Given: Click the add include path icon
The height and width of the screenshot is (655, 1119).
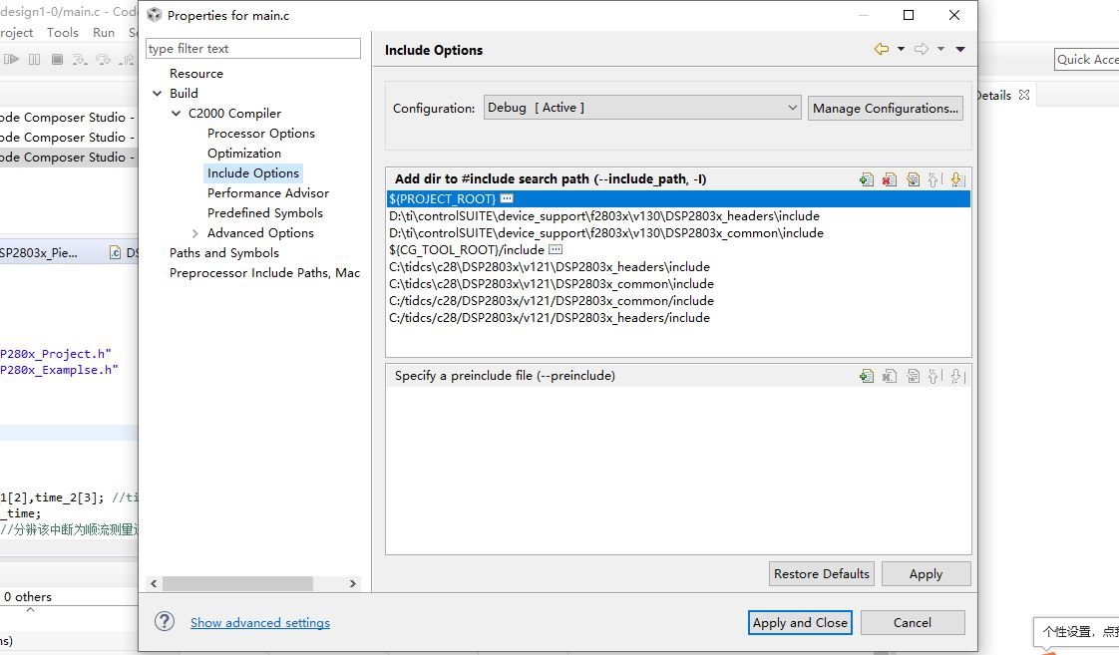Looking at the screenshot, I should pyautogui.click(x=867, y=179).
